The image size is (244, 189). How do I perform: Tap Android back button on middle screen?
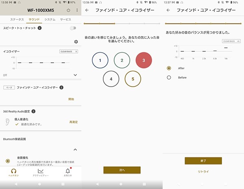coord(97,184)
